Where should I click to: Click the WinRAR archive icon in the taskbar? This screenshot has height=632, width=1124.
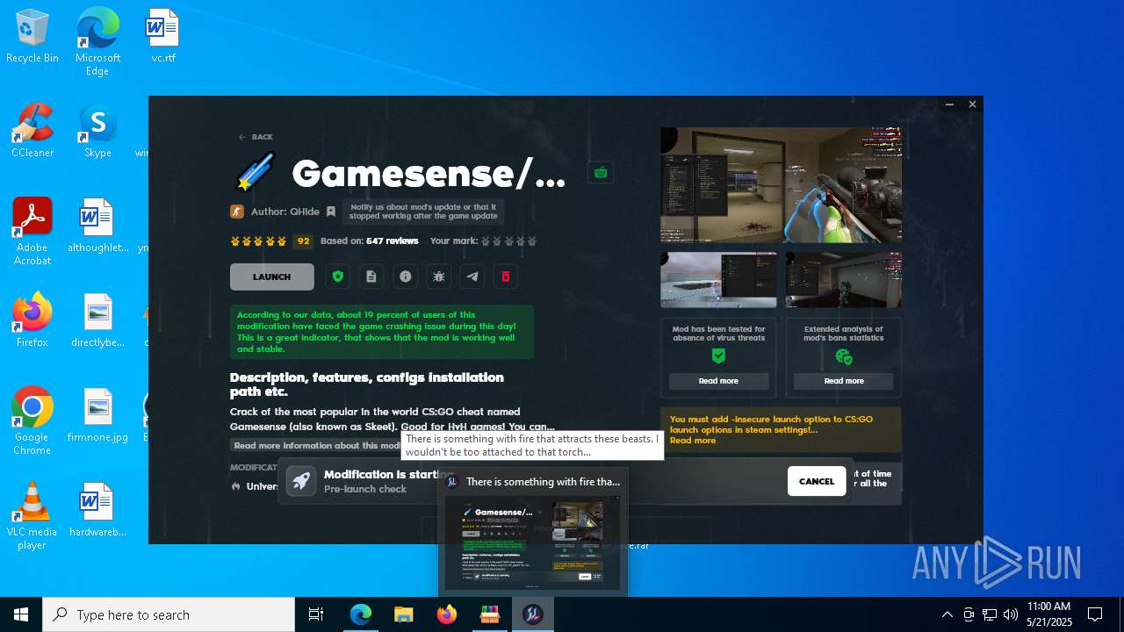tap(489, 614)
